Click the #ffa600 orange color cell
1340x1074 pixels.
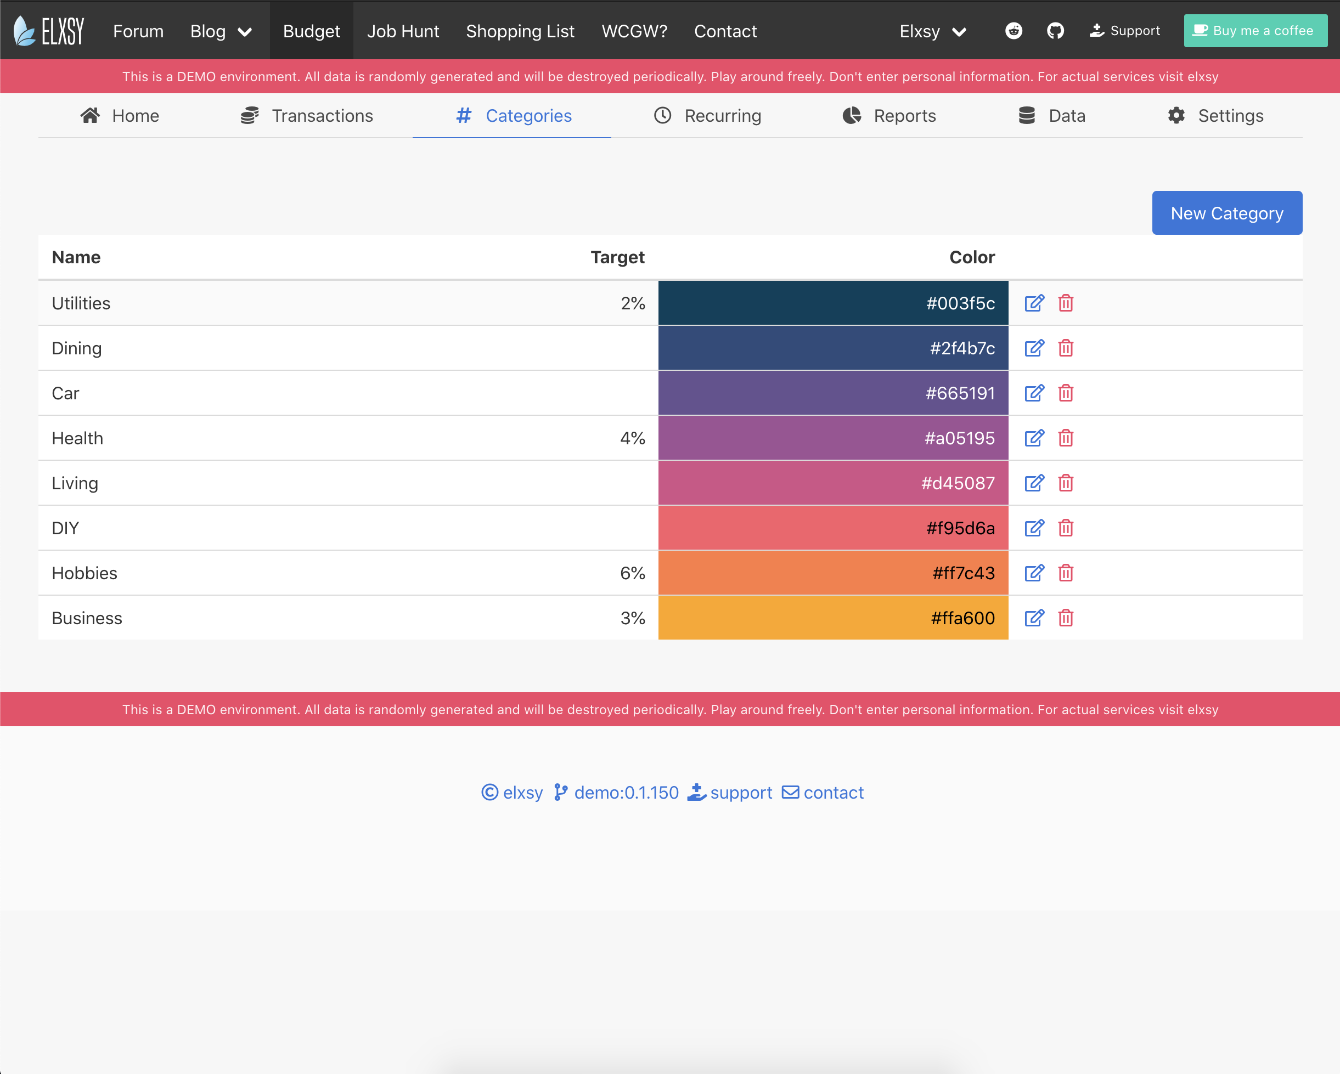coord(832,618)
